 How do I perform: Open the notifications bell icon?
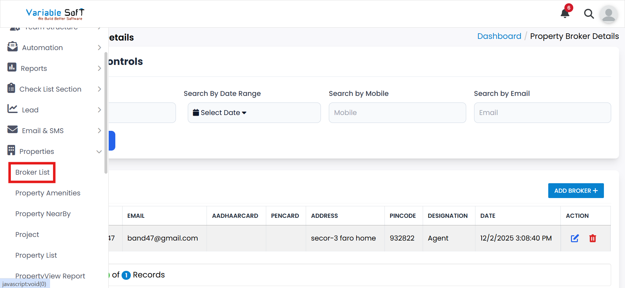(565, 13)
